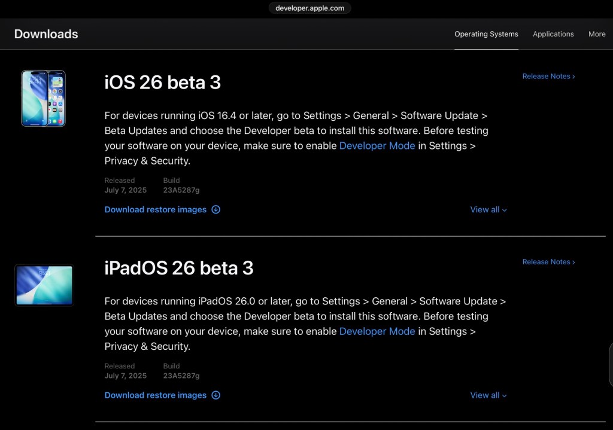This screenshot has width=613, height=430.
Task: Select the iPadOS 26 beta 3 heading
Action: point(178,267)
